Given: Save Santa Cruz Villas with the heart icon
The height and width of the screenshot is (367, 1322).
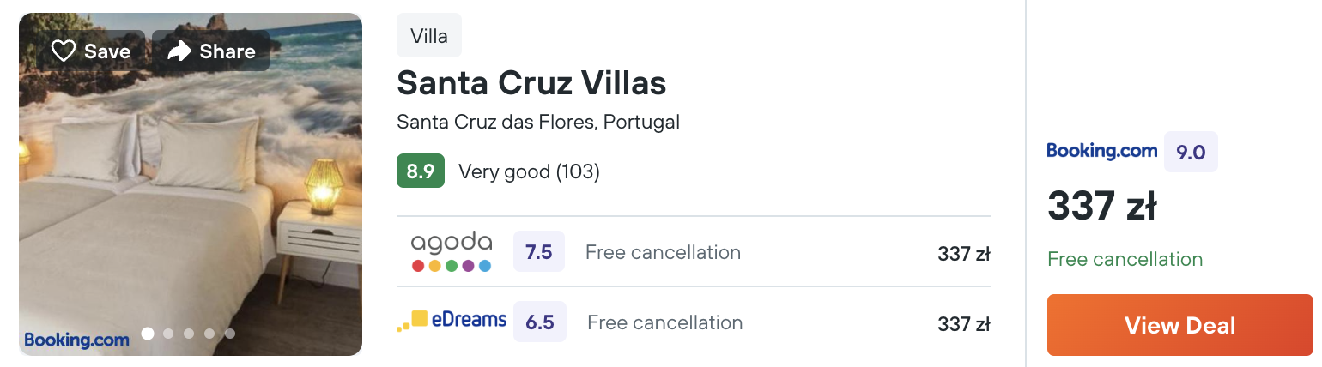Looking at the screenshot, I should 91,51.
